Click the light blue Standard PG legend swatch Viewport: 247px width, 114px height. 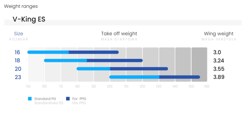pyautogui.click(x=30, y=99)
